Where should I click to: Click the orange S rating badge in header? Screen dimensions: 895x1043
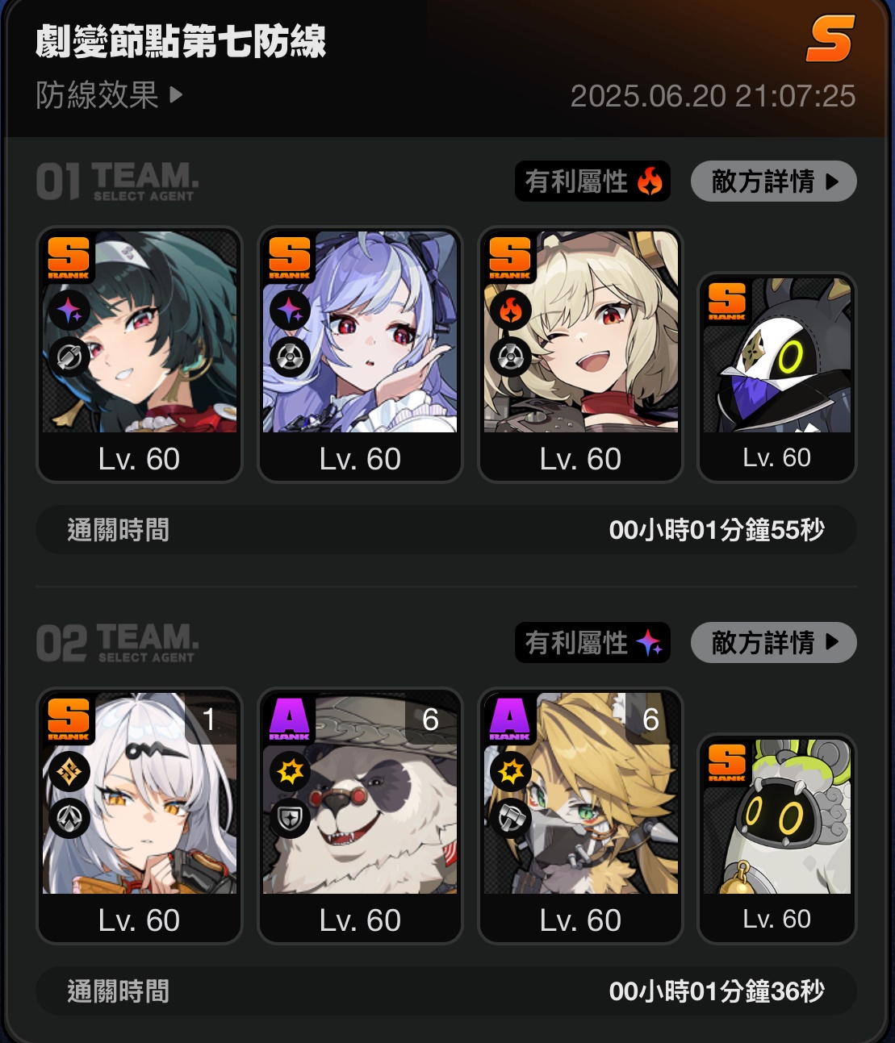830,40
